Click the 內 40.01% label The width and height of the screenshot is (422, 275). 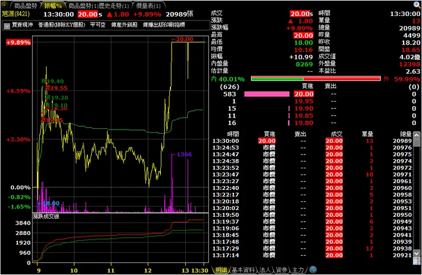pyautogui.click(x=228, y=79)
